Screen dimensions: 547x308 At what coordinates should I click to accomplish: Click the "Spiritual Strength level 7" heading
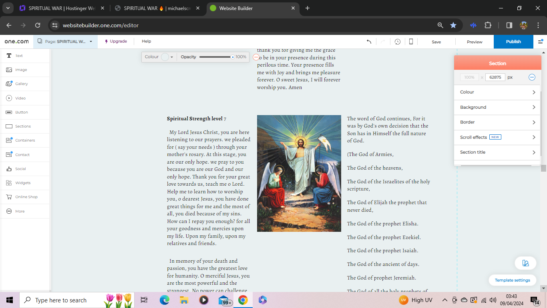point(197,119)
